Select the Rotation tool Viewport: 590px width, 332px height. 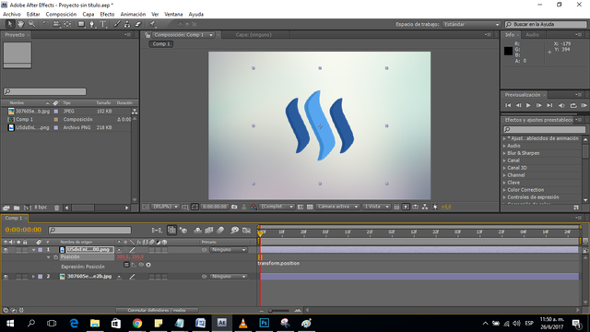45,24
